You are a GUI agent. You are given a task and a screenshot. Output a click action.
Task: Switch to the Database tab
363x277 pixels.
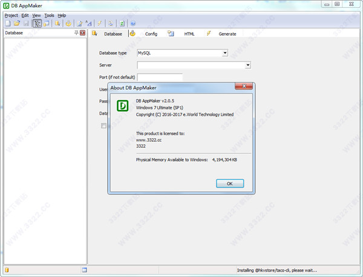click(x=113, y=34)
